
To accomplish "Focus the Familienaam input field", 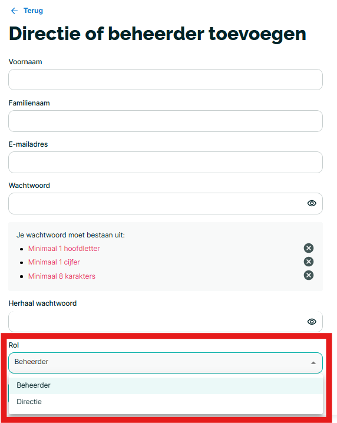I will coord(166,121).
